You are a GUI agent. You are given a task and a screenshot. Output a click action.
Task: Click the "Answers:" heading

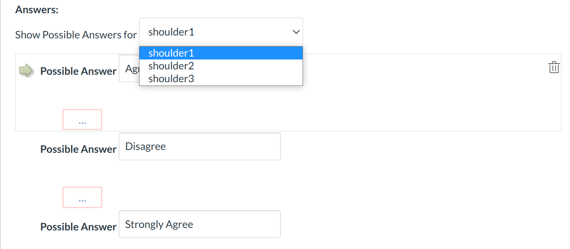(x=37, y=9)
